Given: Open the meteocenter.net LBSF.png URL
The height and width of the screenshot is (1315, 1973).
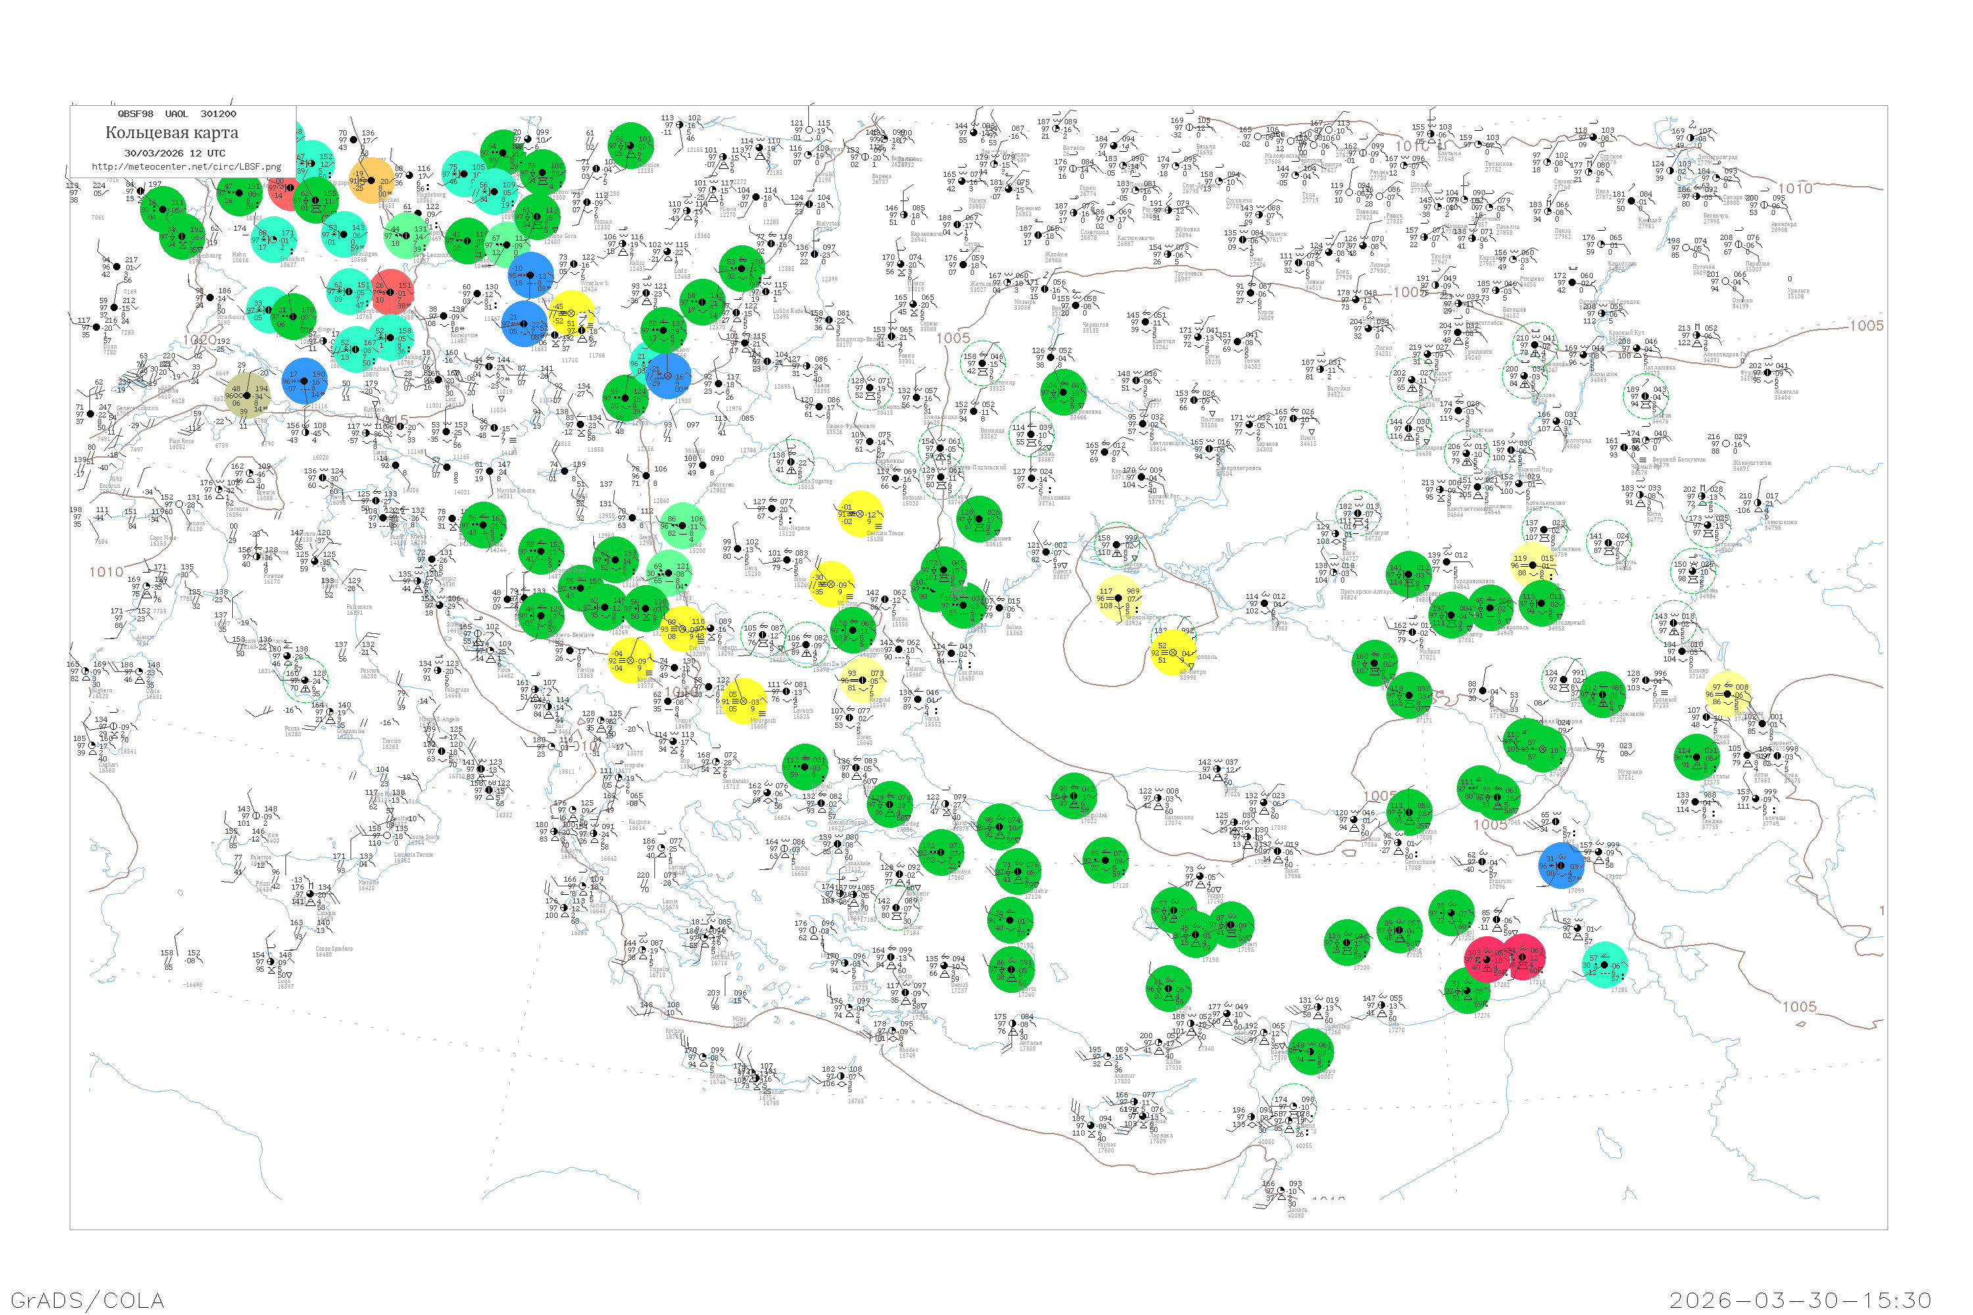Looking at the screenshot, I should pyautogui.click(x=186, y=167).
